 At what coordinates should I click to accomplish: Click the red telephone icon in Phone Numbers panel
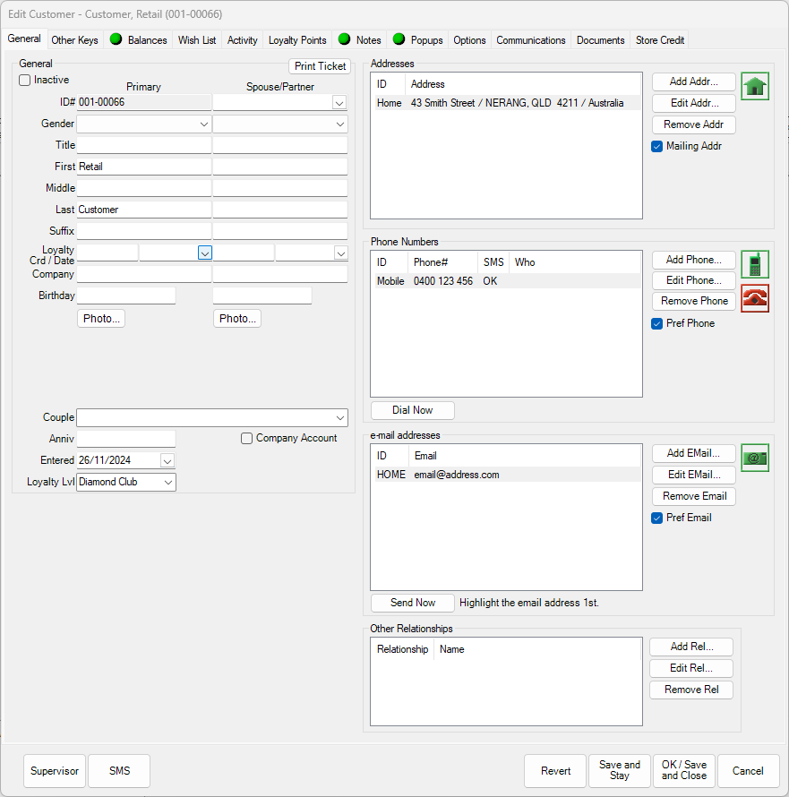click(x=757, y=298)
